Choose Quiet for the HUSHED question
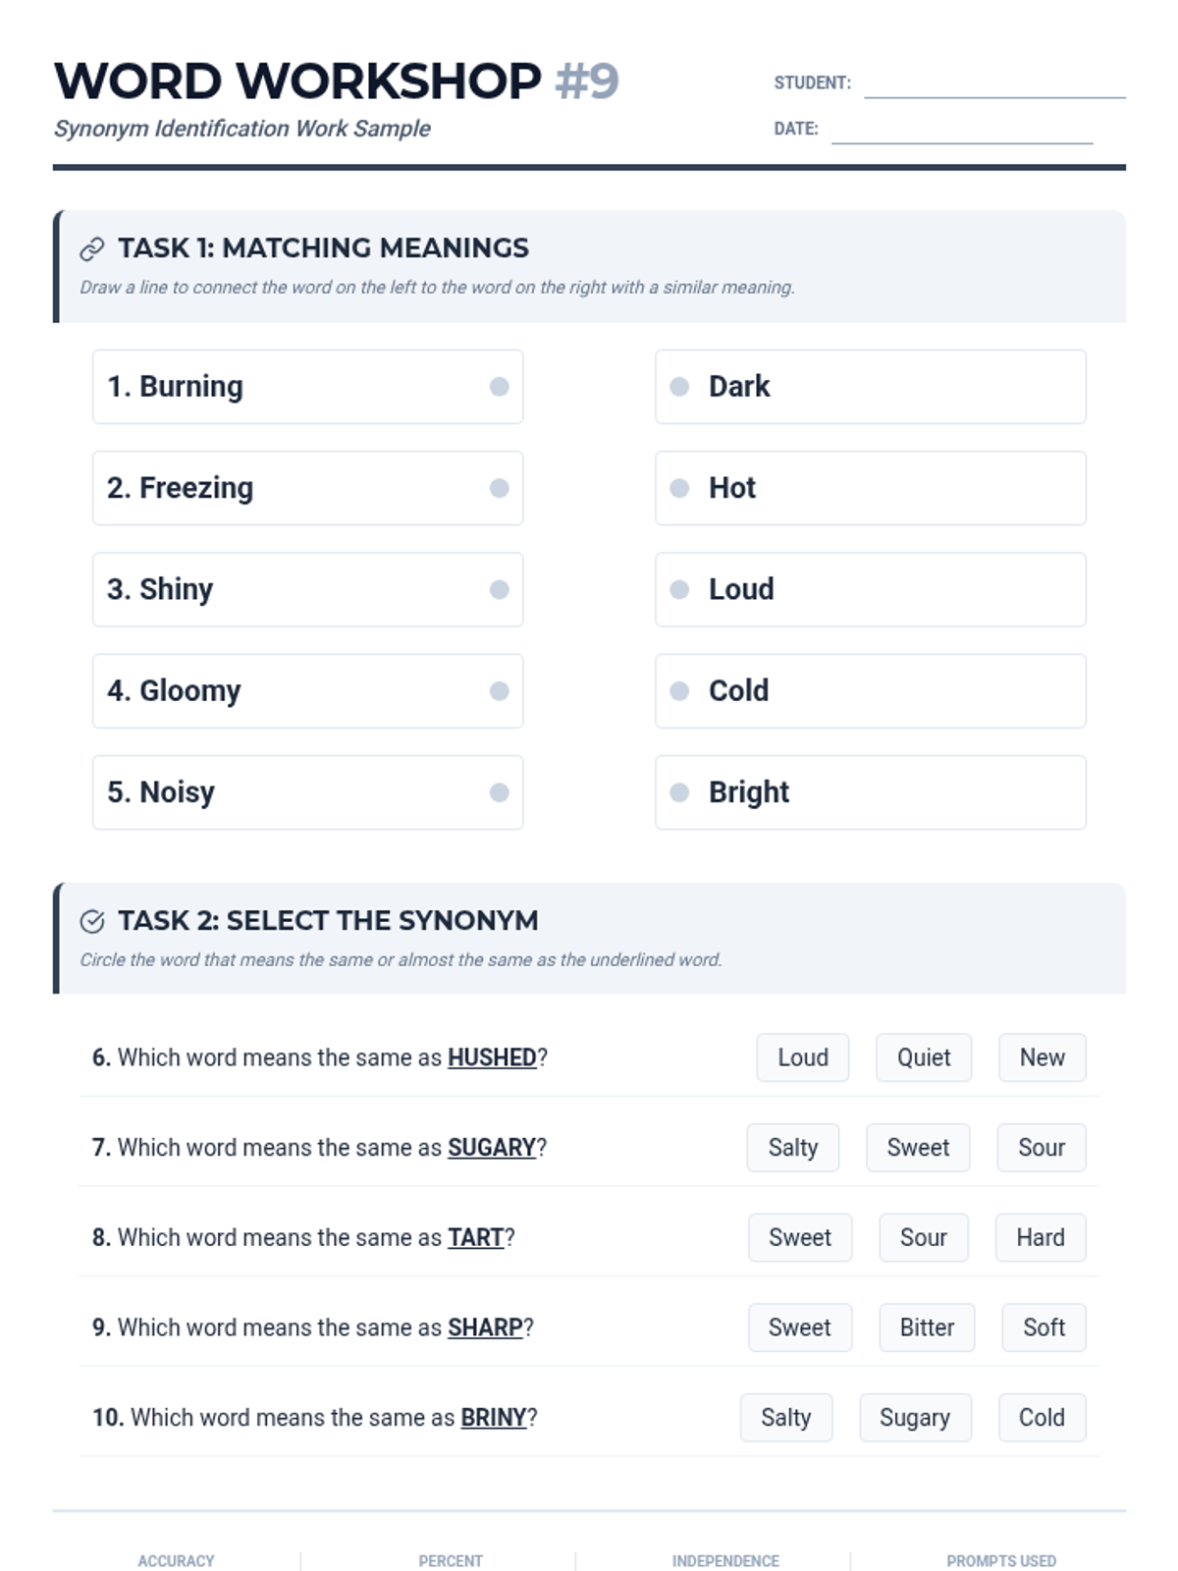Screen dimensions: 1178x1571 click(x=923, y=1057)
